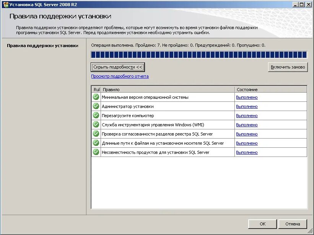Open Выполнено status for Перезагрузите компьютер

(x=247, y=116)
